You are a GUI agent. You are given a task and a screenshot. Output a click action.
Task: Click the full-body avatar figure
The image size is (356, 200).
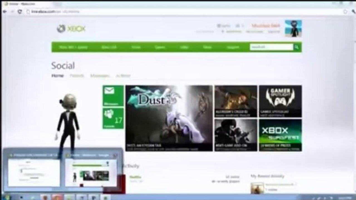[68, 125]
